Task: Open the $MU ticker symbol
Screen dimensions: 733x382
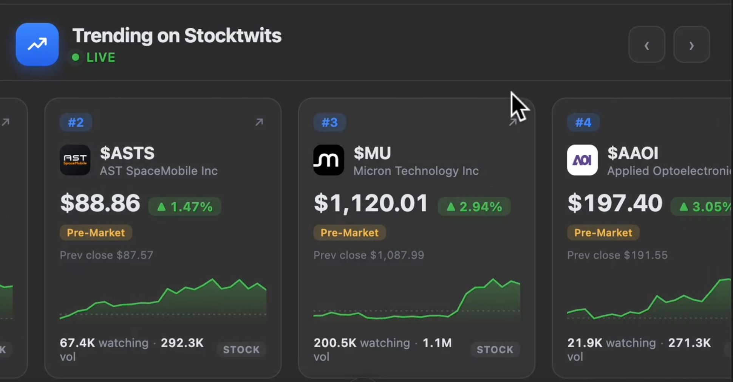Action: point(372,153)
